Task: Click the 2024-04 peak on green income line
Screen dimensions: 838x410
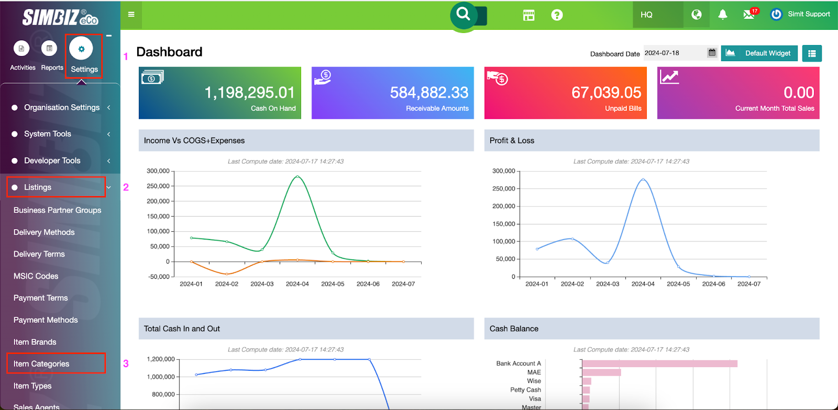Action: 297,176
